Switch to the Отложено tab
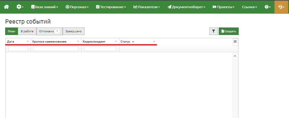This screenshot has height=118, width=289. tap(50, 31)
